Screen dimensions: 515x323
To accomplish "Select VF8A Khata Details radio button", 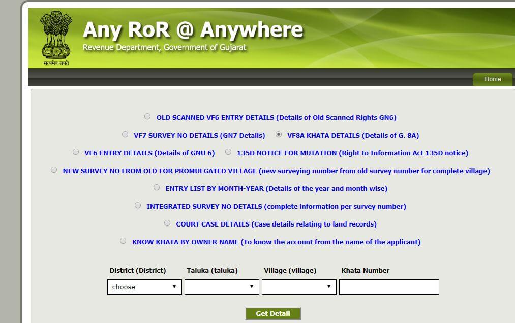I will click(x=279, y=134).
